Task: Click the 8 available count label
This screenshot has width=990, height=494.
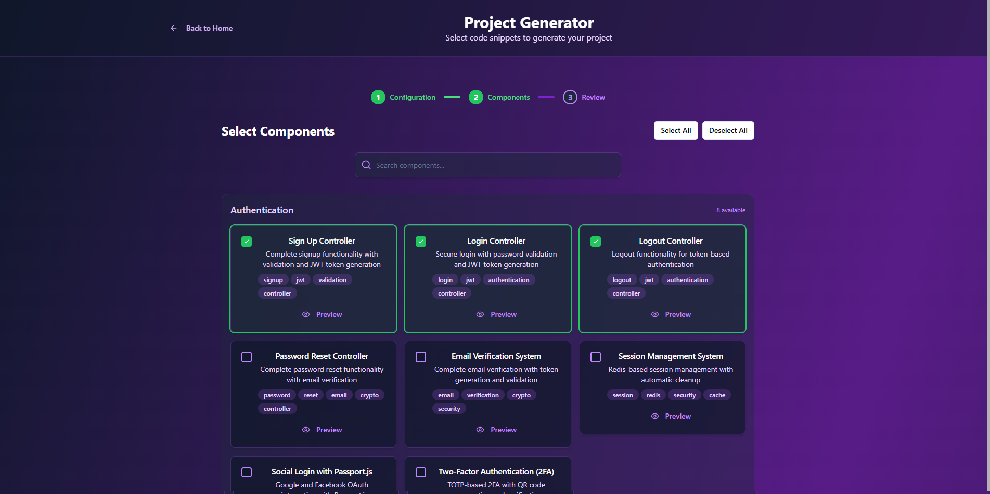Action: (x=731, y=210)
